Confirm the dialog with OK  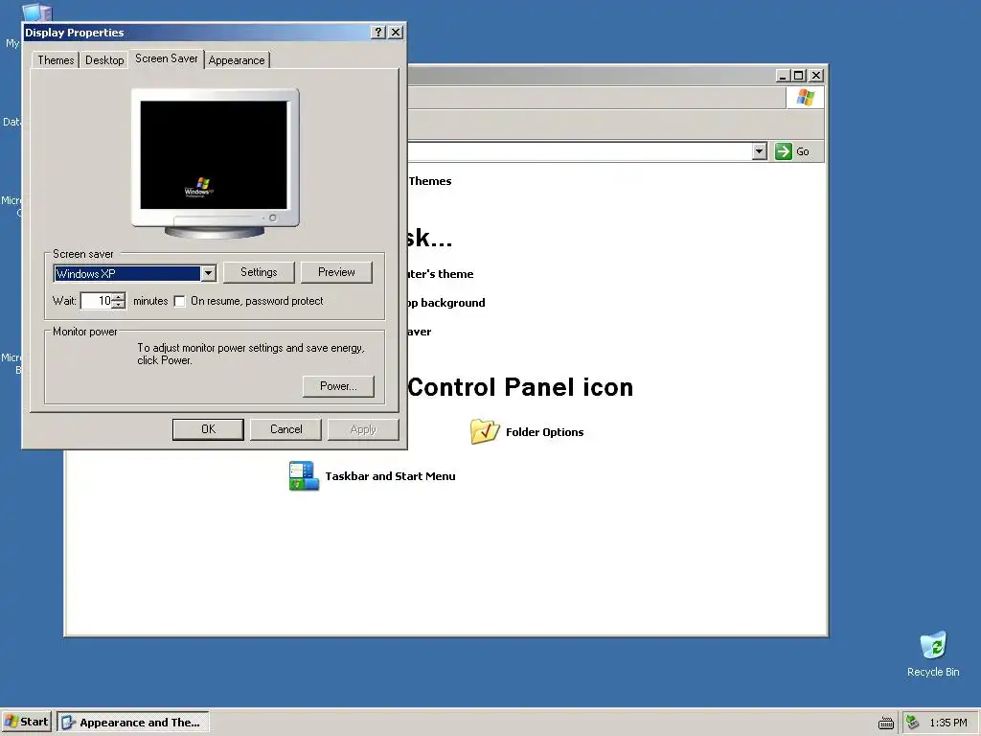pos(208,429)
